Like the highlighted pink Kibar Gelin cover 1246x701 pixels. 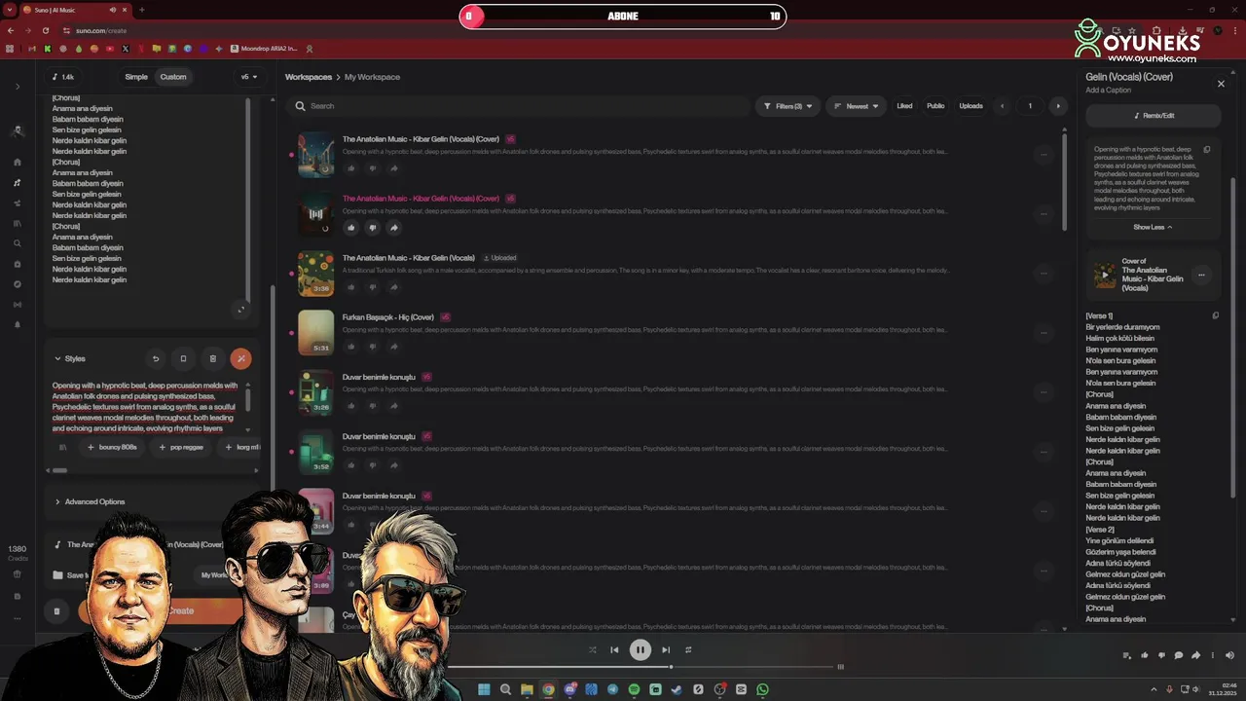[351, 228]
